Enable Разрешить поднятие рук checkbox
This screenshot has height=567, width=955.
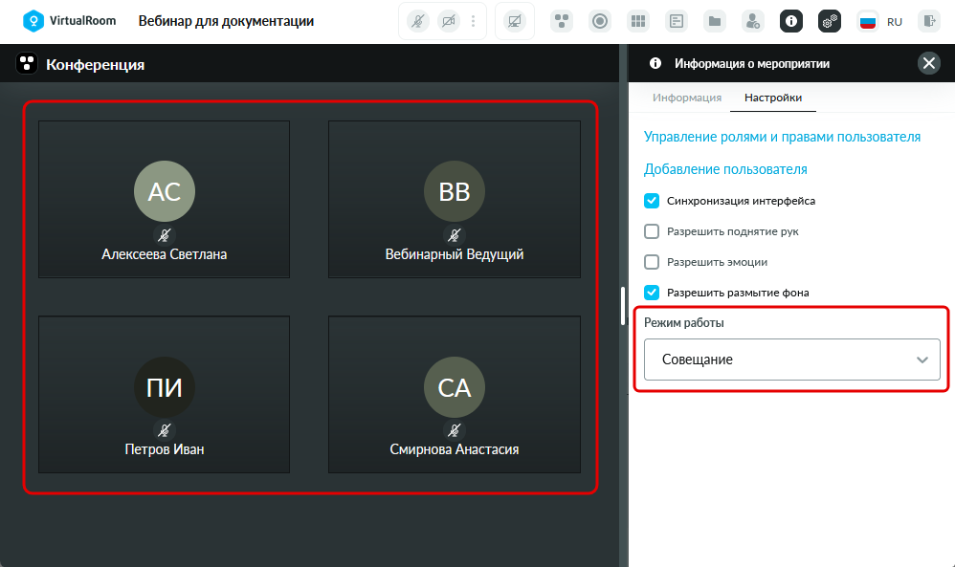click(652, 231)
